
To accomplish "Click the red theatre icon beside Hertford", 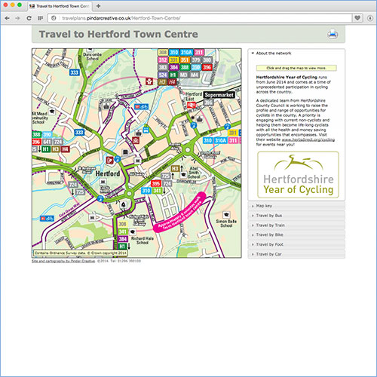I will (x=109, y=161).
